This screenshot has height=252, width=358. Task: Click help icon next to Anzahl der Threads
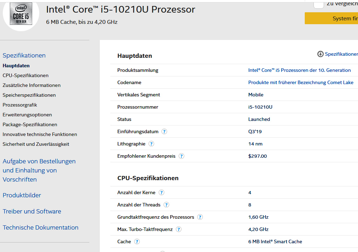point(166,205)
